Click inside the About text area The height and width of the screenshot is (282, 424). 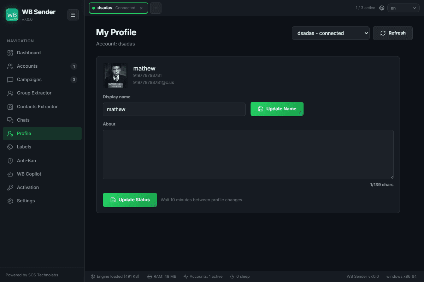tap(248, 154)
